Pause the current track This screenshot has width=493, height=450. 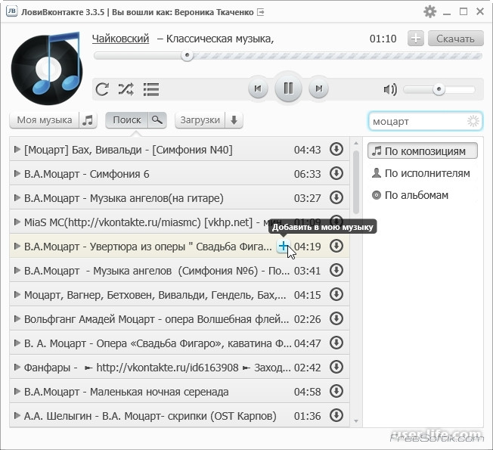click(x=288, y=88)
